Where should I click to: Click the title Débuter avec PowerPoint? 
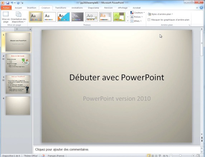pos(116,77)
